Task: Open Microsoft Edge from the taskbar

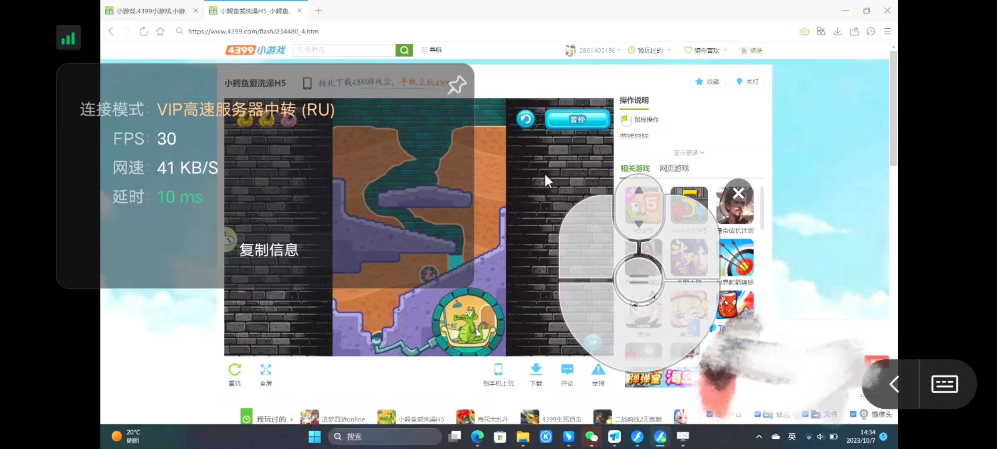Action: (477, 437)
